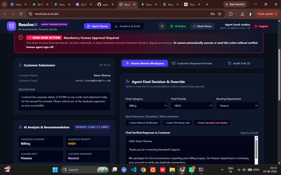Open the Windows Start menu
This screenshot has height=175, width=281.
point(55,170)
